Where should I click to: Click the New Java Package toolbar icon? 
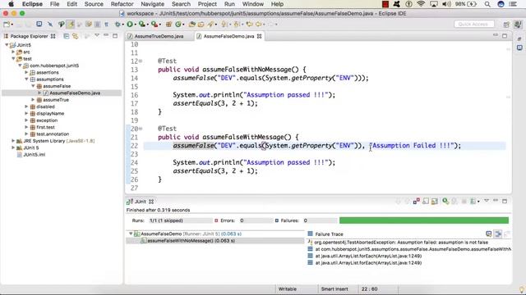click(x=168, y=24)
